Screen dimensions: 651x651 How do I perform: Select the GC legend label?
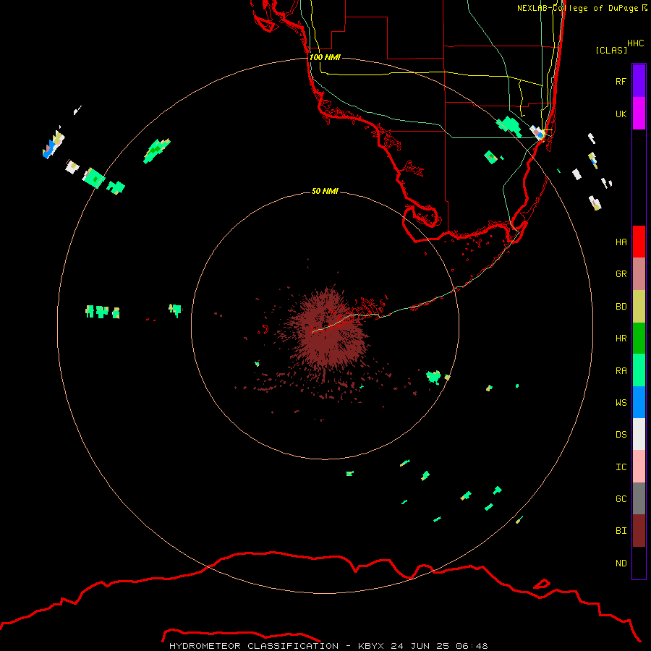click(621, 499)
